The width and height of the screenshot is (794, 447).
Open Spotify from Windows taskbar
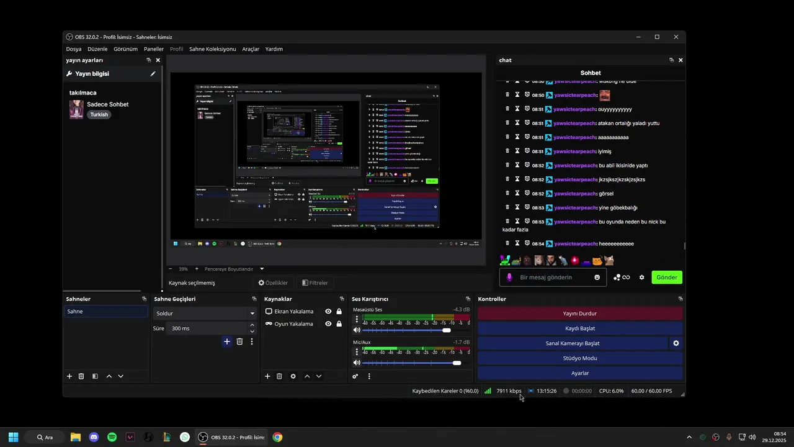click(112, 437)
